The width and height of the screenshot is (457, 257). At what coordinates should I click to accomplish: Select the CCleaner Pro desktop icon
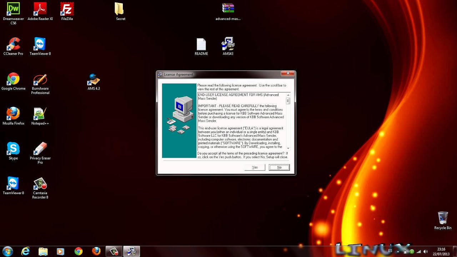tap(13, 46)
